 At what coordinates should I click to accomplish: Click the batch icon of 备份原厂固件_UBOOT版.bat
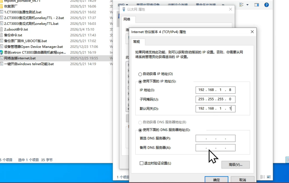(1, 41)
